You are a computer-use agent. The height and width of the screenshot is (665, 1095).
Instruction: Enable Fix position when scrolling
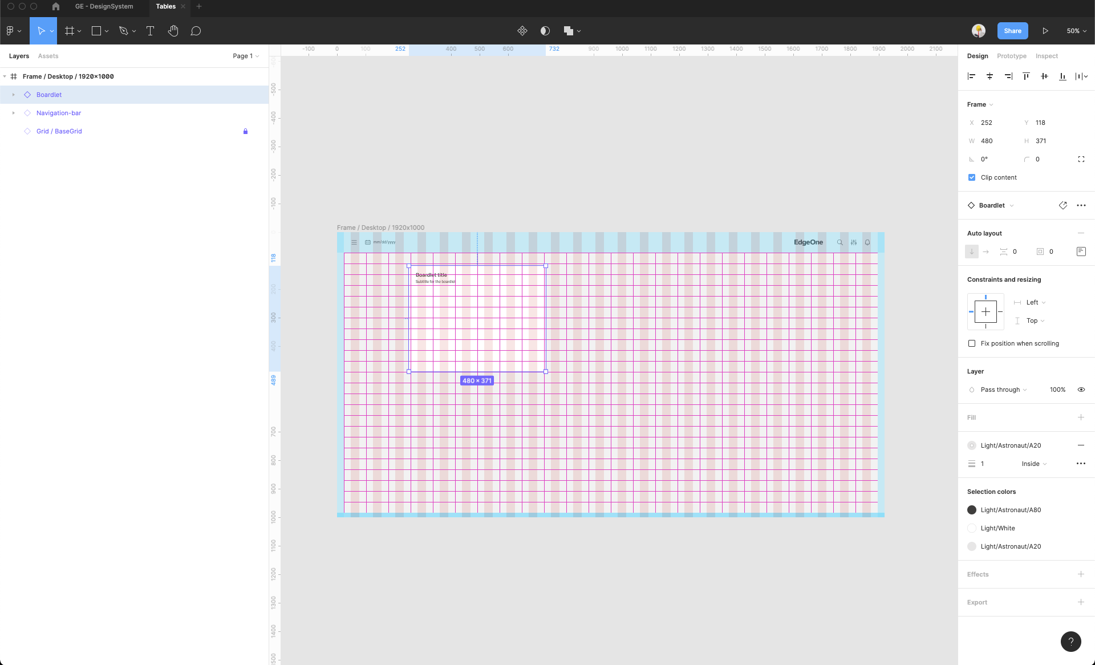coord(972,343)
